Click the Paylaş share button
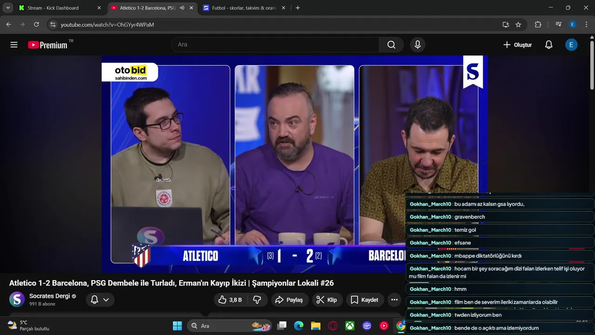Viewport: 595px width, 335px height. tap(289, 300)
